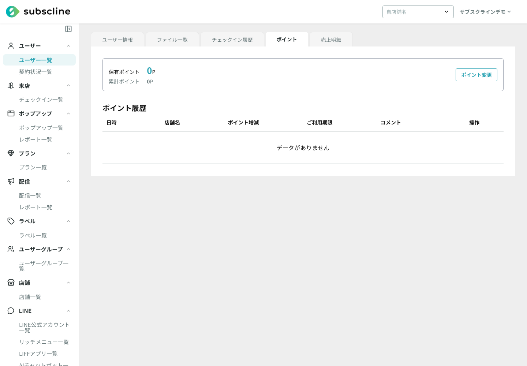Click the 操作 column header
This screenshot has width=527, height=366.
(x=474, y=123)
